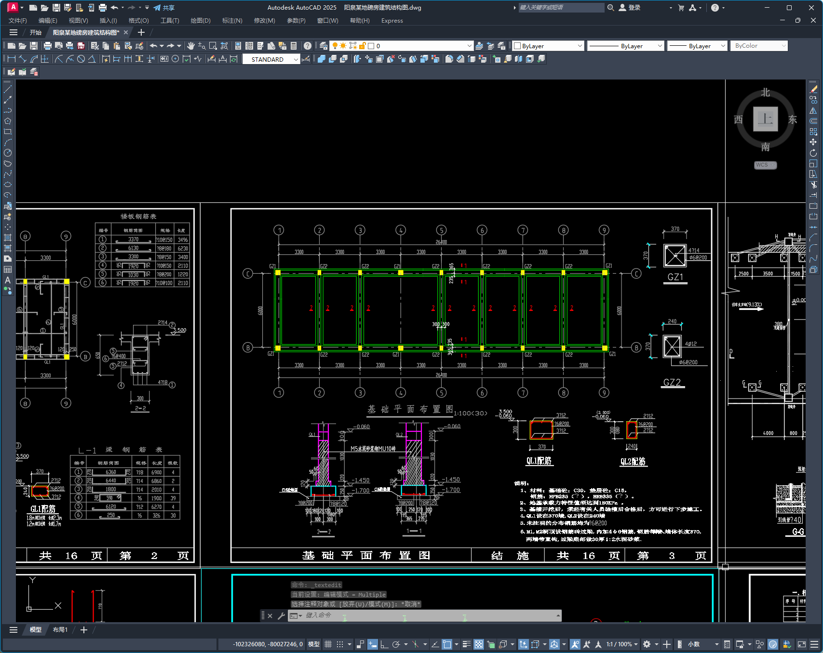Open a new drawing tab with the plus button
The width and height of the screenshot is (823, 653).
point(141,32)
